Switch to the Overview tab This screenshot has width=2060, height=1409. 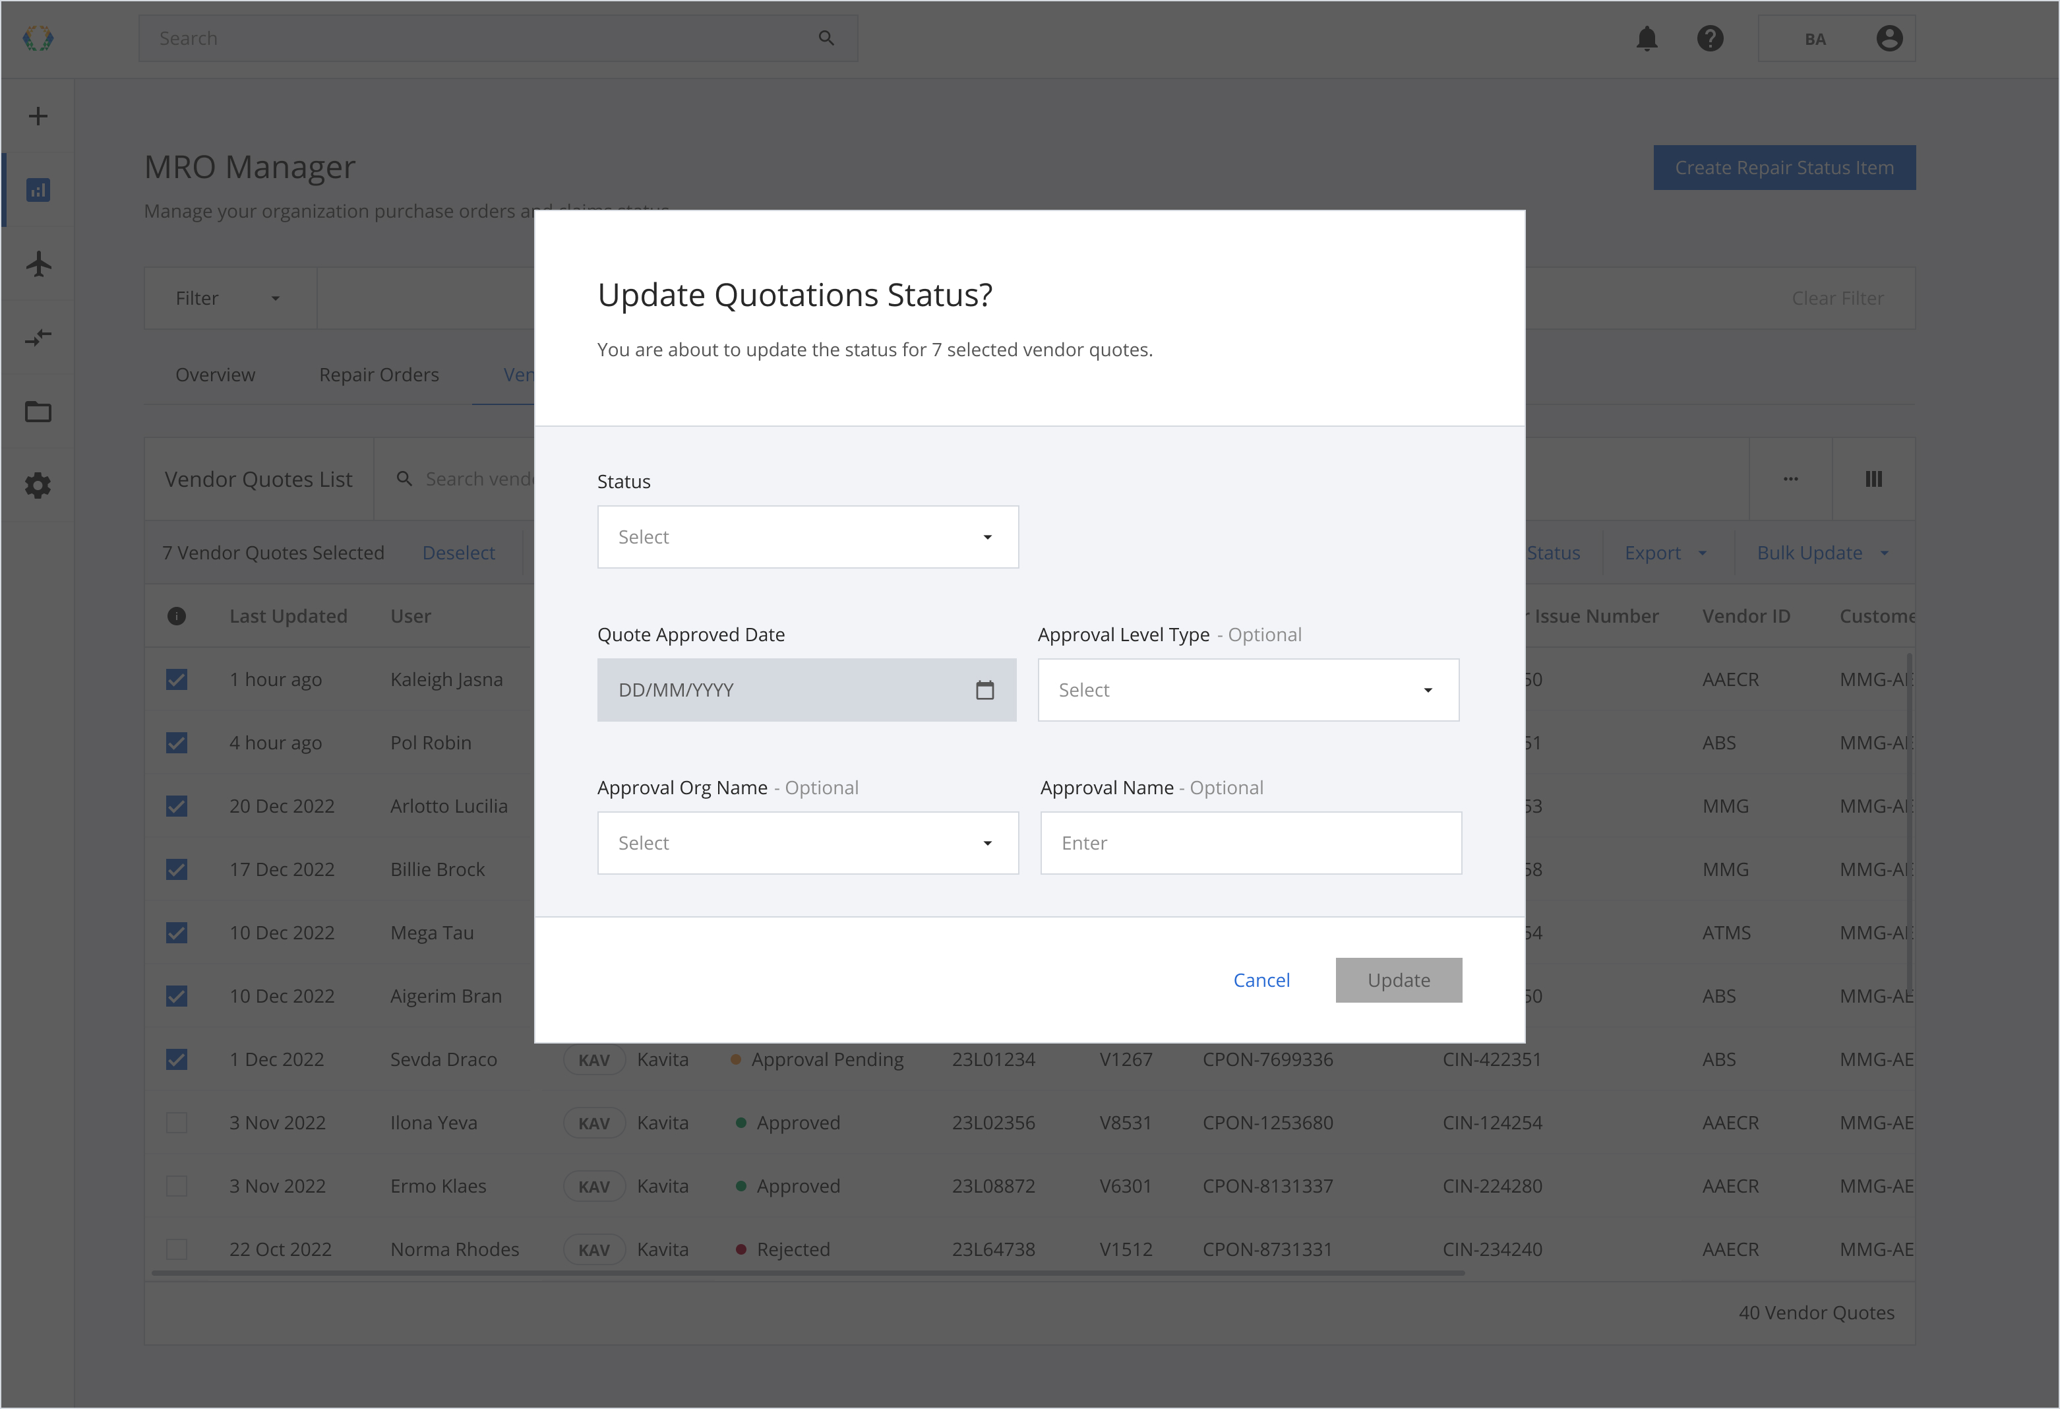(x=216, y=375)
